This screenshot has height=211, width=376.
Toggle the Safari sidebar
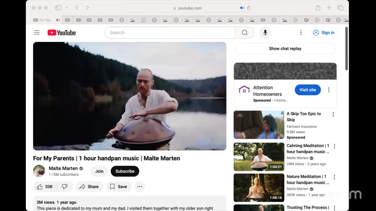pyautogui.click(x=58, y=8)
